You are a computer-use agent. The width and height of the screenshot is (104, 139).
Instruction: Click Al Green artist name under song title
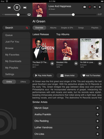point(52,9)
